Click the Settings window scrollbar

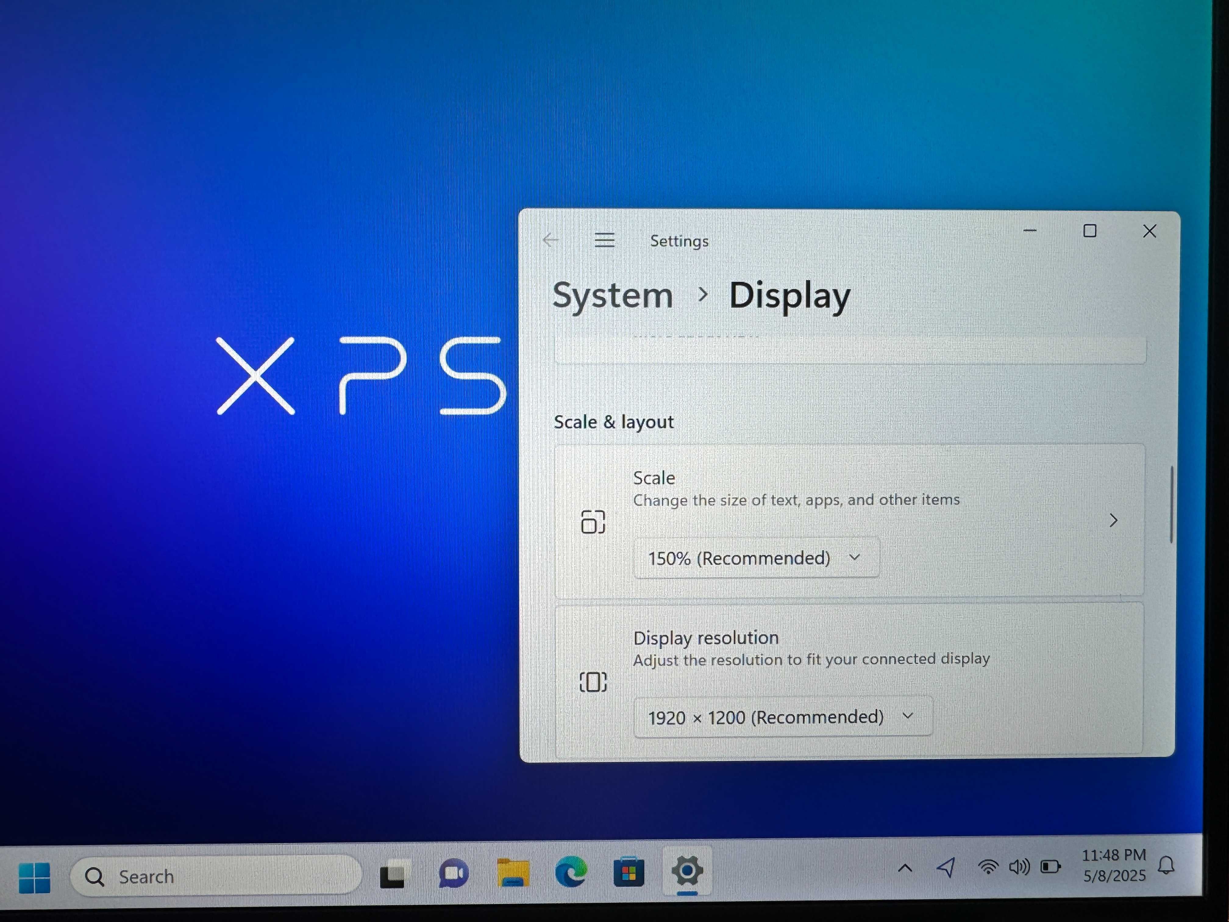[x=1171, y=504]
